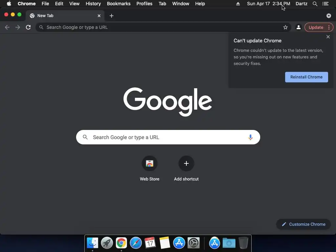The image size is (336, 252).
Task: Open a new tab with the plus button
Action: [112, 16]
